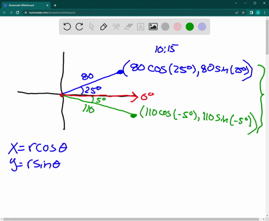
Task: Open the crossed tools icon
Action: pyautogui.click(x=116, y=27)
